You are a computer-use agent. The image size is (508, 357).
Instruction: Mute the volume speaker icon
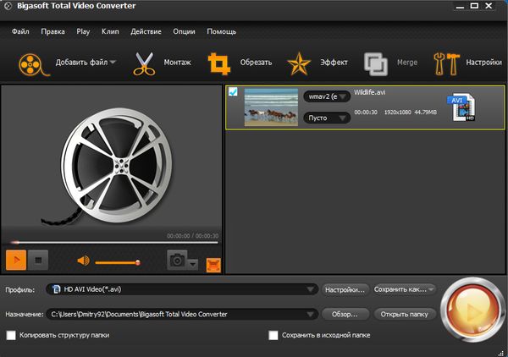(83, 261)
